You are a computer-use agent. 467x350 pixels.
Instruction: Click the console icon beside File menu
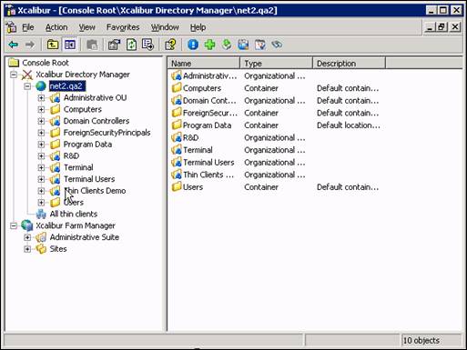(x=12, y=27)
